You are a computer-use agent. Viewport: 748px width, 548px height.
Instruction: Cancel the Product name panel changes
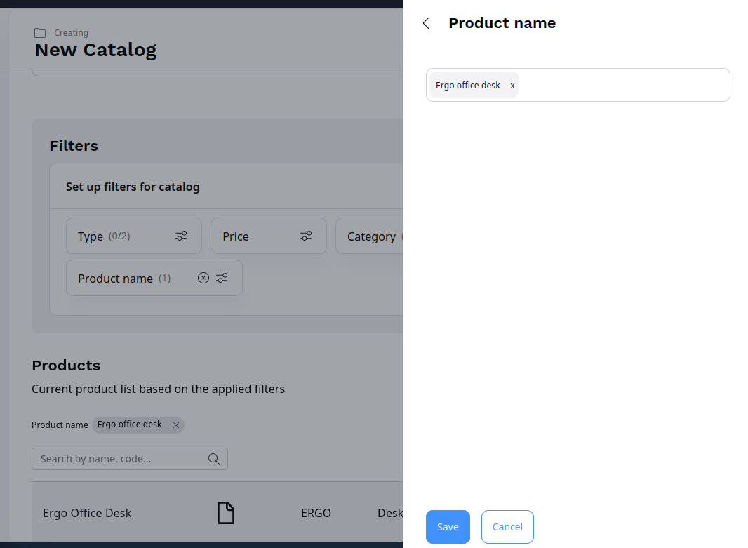point(507,526)
